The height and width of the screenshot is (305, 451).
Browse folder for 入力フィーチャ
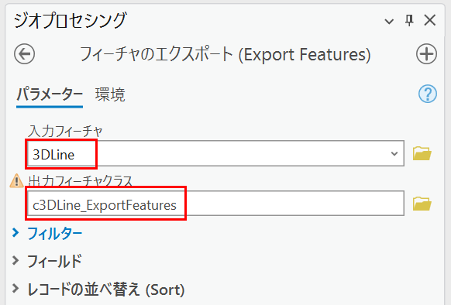click(422, 153)
